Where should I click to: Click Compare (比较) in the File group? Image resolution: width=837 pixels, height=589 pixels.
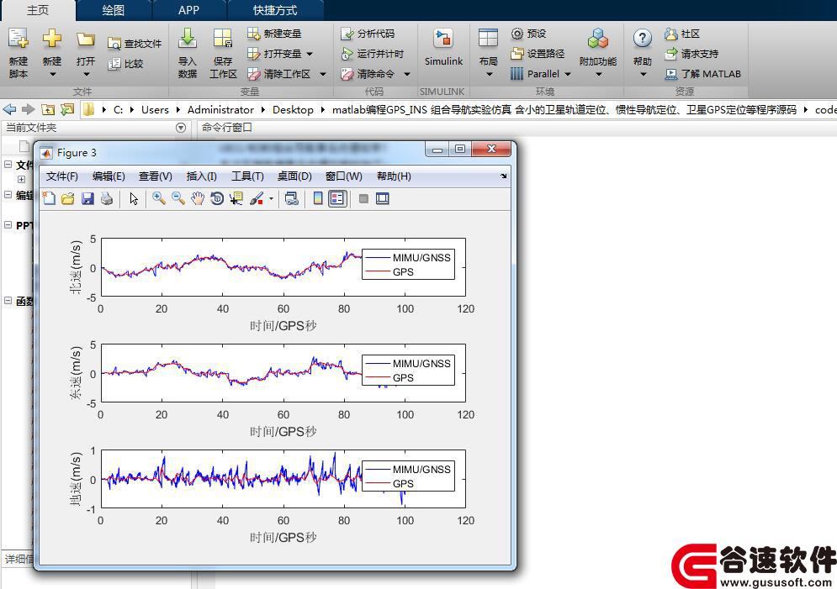coord(126,64)
